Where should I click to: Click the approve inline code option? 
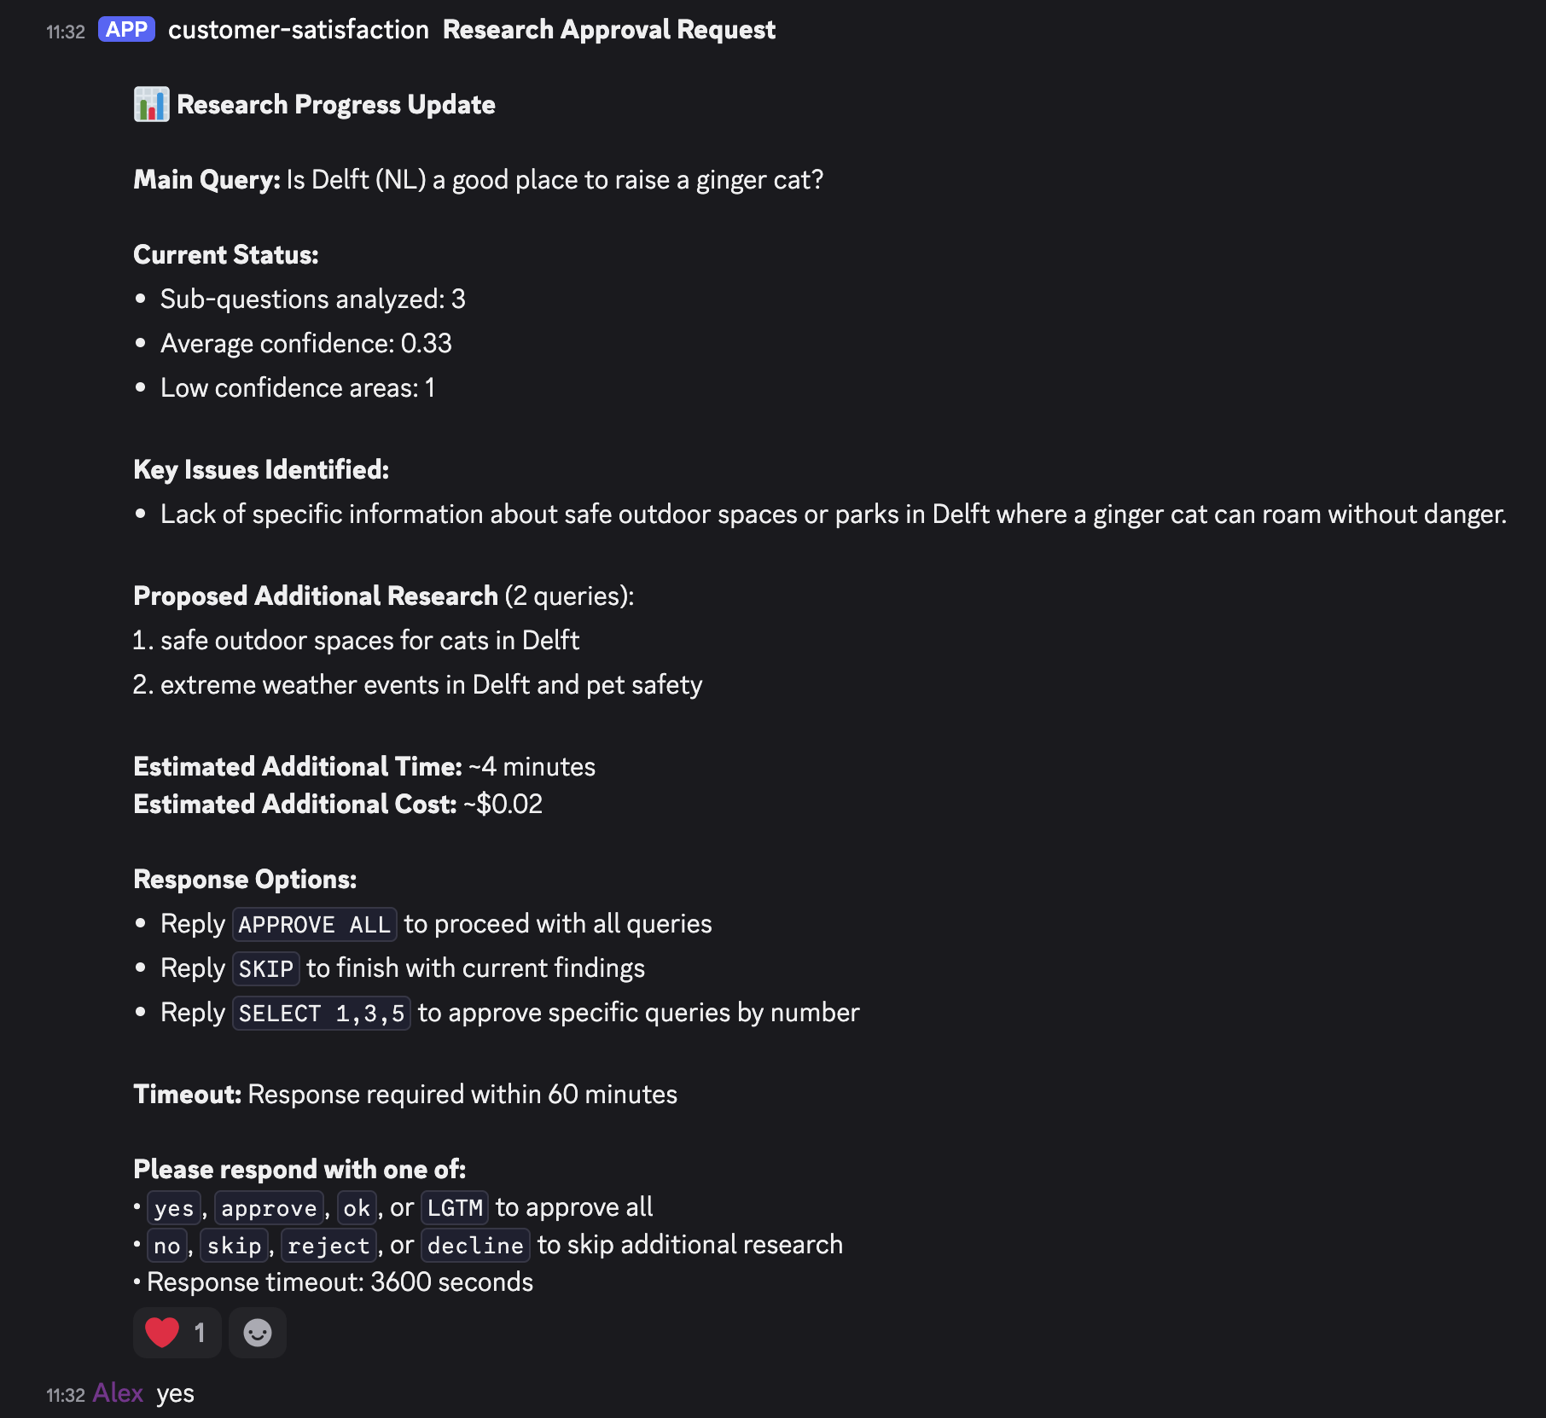[x=269, y=1207]
